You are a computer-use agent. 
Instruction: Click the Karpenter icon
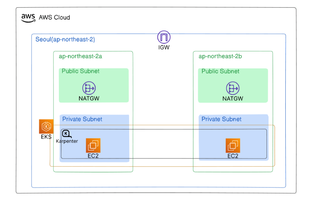[x=67, y=134]
